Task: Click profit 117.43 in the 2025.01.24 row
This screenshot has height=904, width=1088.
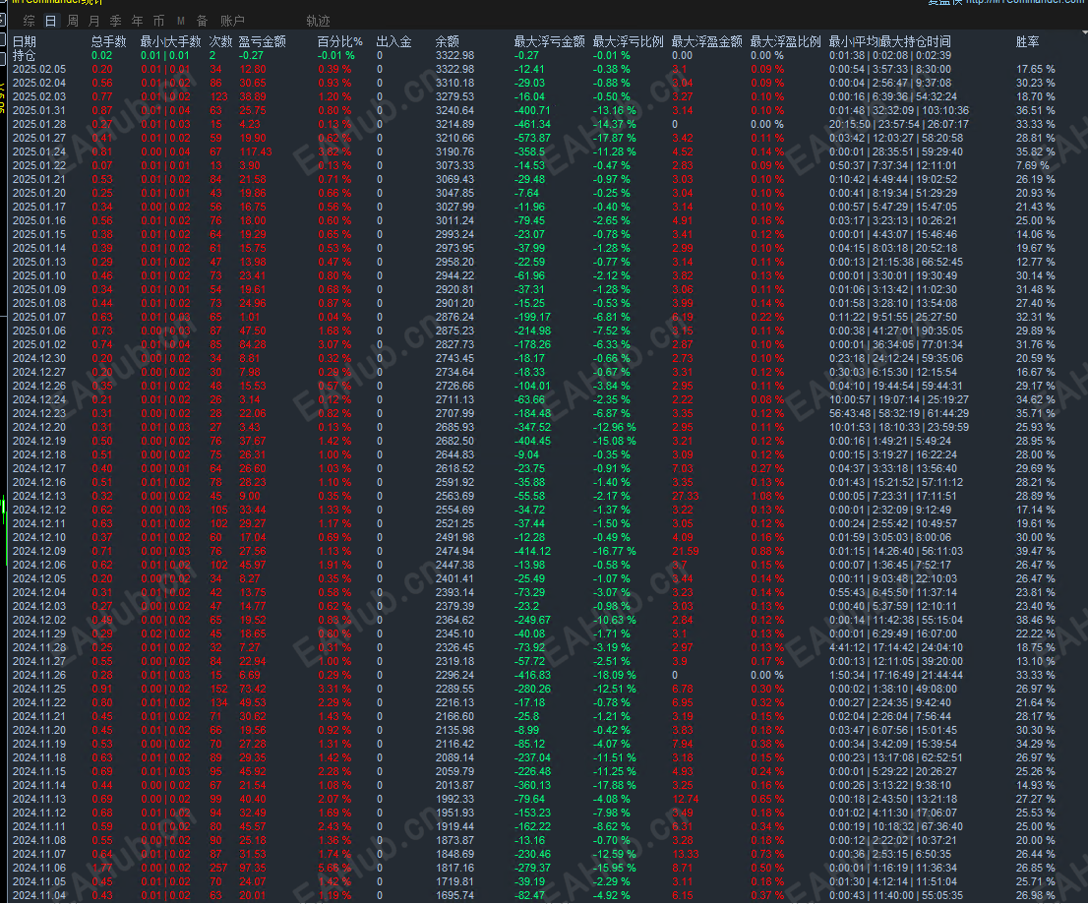Action: click(x=256, y=151)
